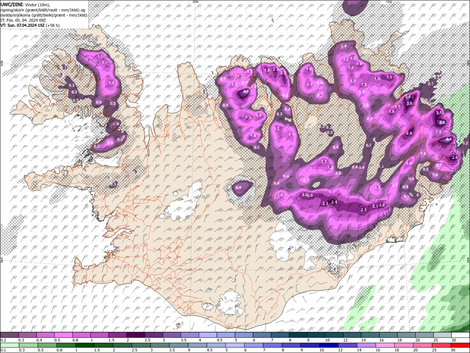Click the '4.4' snowfall value on the map

[449, 140]
